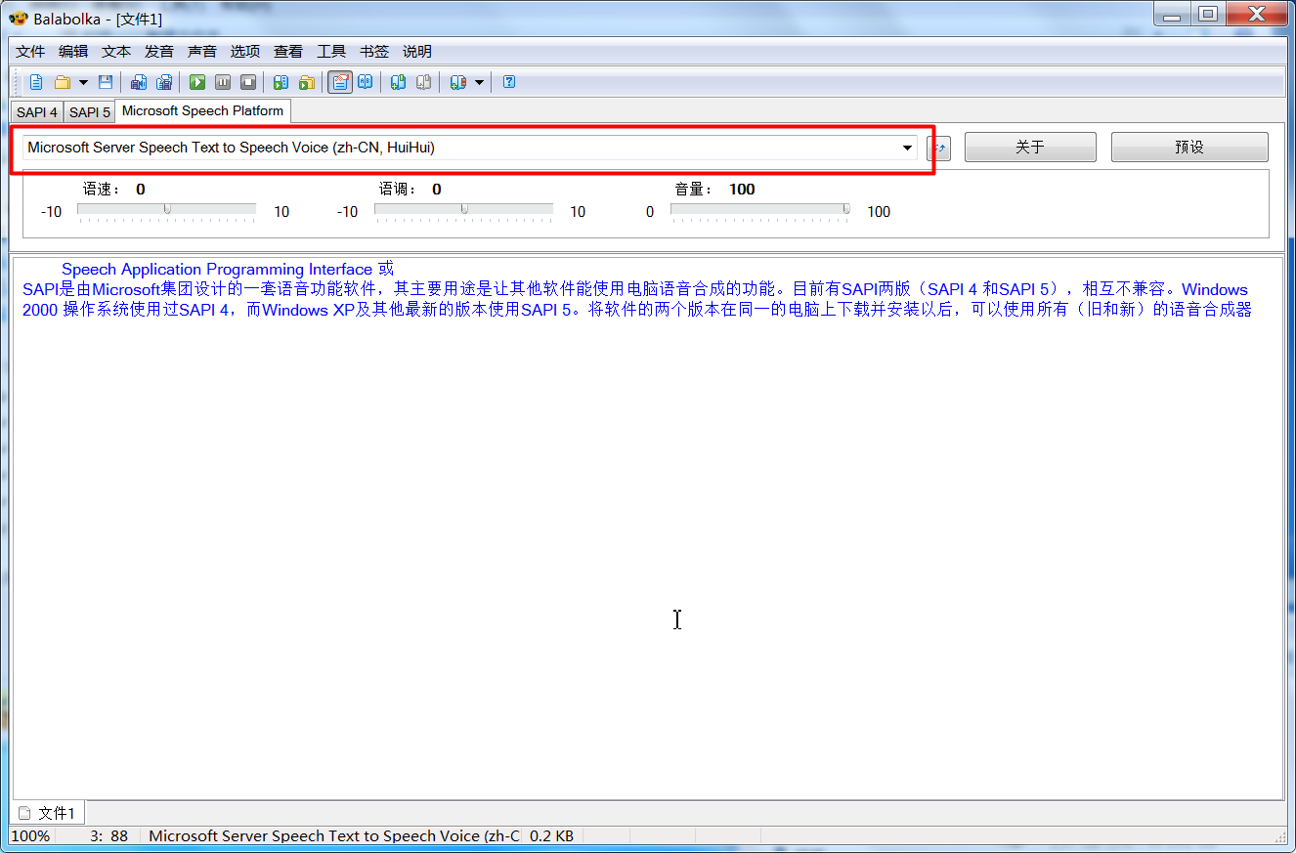The width and height of the screenshot is (1296, 853).
Task: Open the 说明 menu
Action: (417, 52)
